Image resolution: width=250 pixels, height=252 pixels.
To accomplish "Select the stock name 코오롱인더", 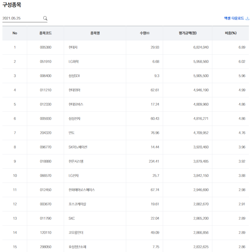I will click(76, 233).
